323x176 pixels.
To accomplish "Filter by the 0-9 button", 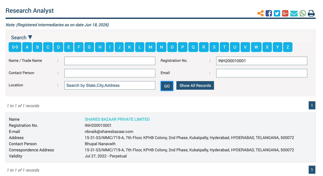I will [x=15, y=47].
